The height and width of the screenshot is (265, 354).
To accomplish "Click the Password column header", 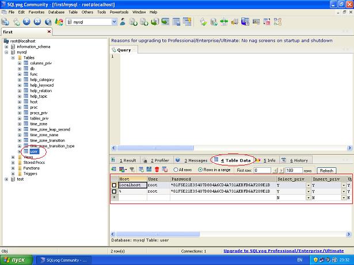I will [x=223, y=179].
